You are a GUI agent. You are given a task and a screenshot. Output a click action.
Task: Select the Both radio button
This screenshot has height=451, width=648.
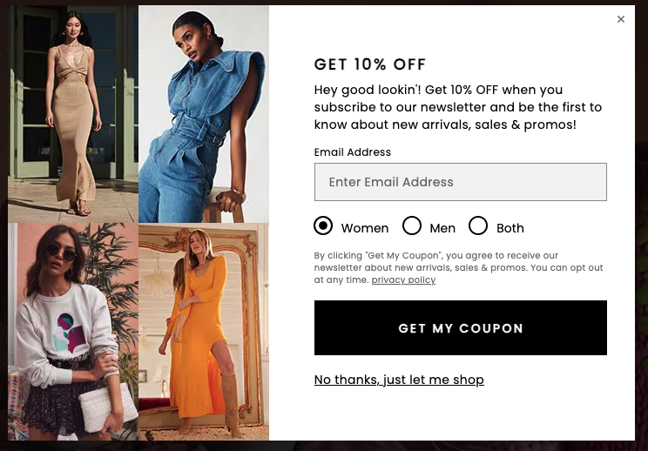click(478, 225)
